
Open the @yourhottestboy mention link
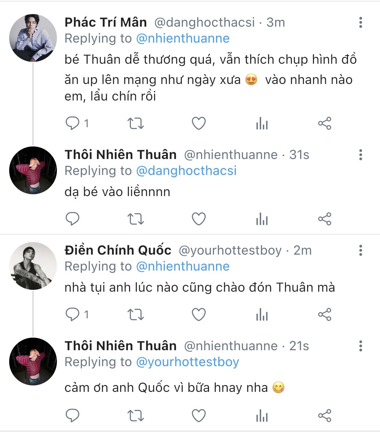point(188,362)
